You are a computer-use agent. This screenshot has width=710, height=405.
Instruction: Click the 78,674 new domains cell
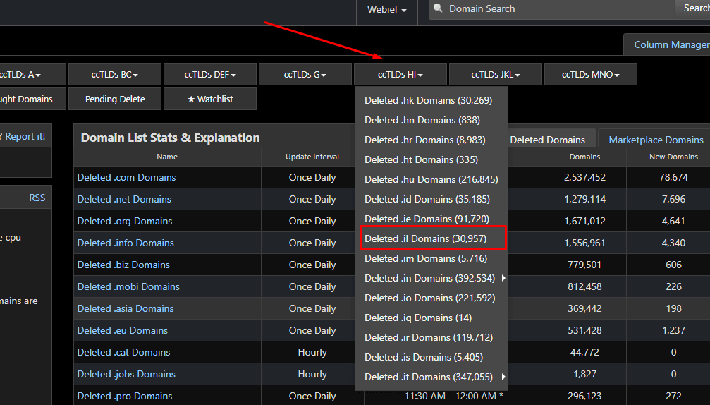coord(673,177)
